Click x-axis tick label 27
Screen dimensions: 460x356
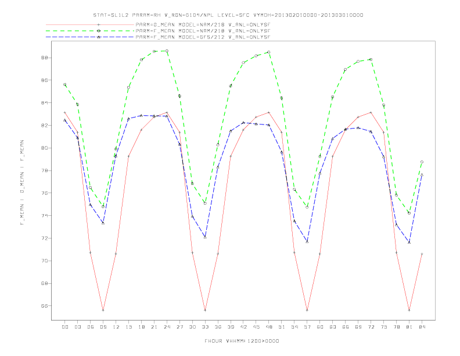tap(180, 327)
